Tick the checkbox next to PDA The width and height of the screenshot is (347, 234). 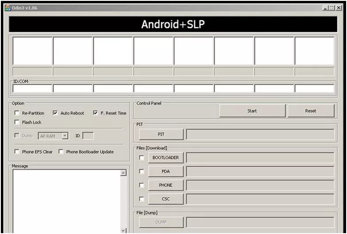142,171
